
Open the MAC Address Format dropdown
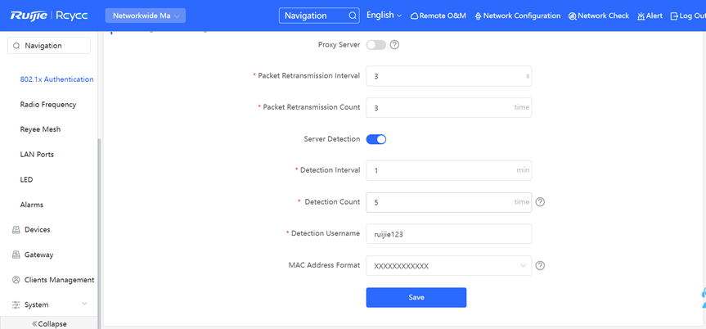(x=448, y=266)
